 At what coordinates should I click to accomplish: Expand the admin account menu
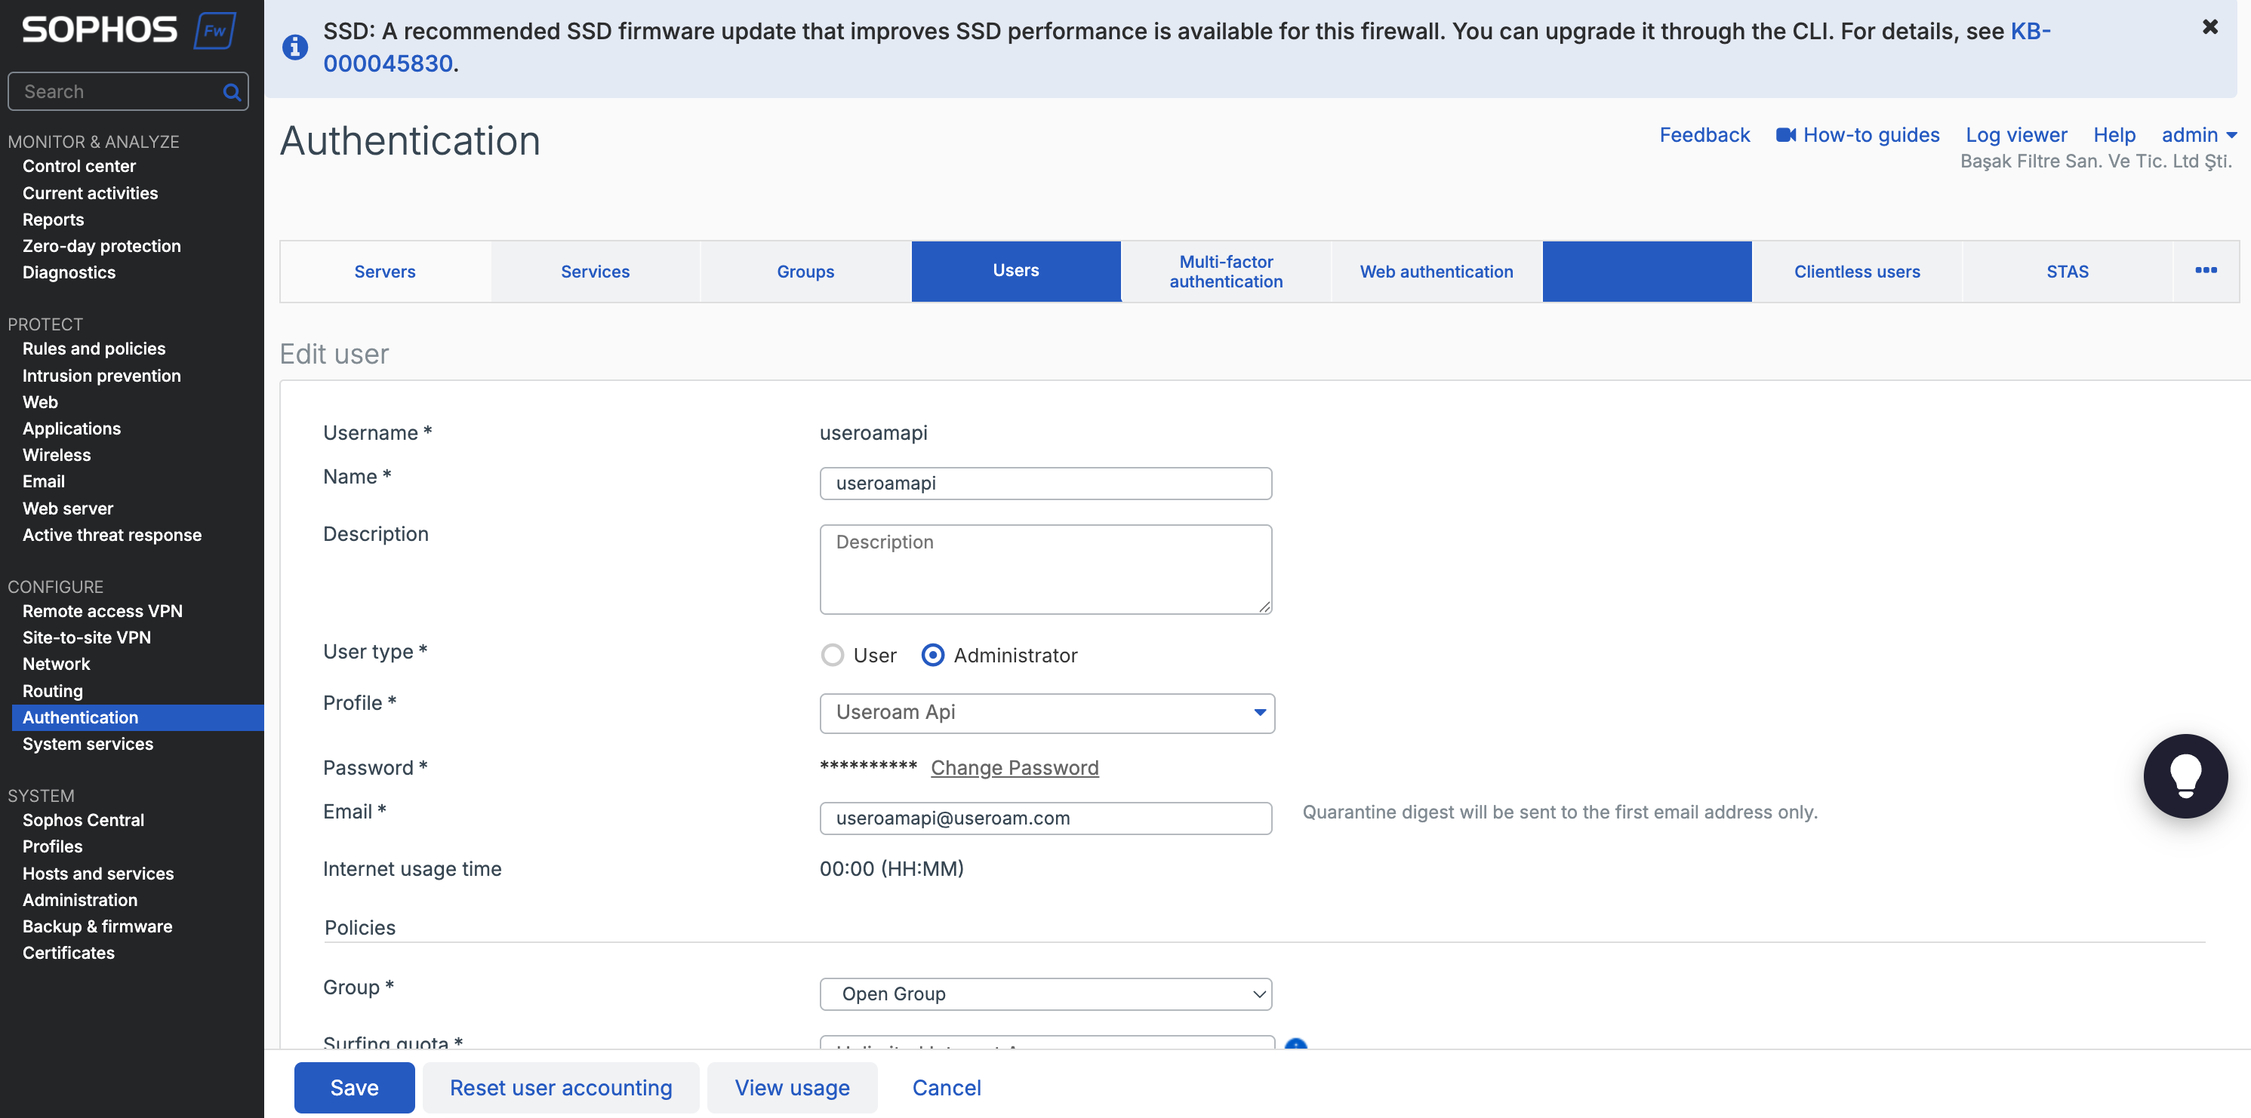coord(2199,134)
